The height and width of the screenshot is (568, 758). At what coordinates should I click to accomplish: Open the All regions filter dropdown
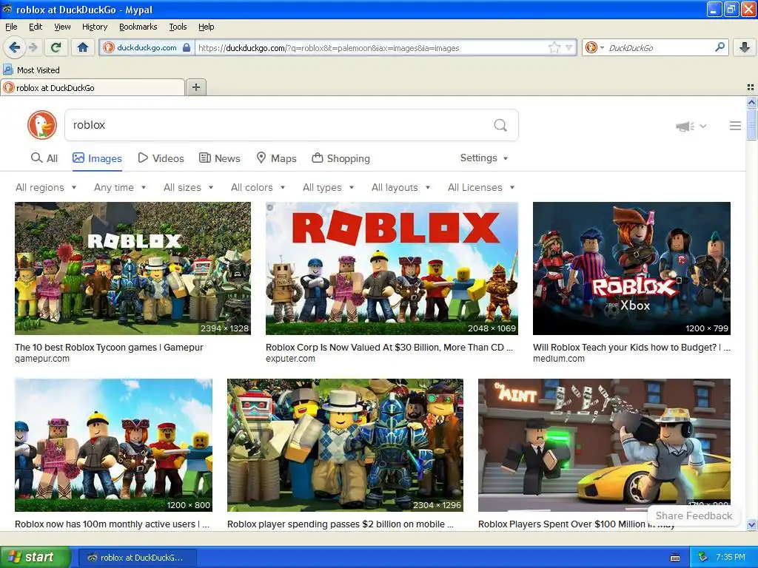[46, 187]
